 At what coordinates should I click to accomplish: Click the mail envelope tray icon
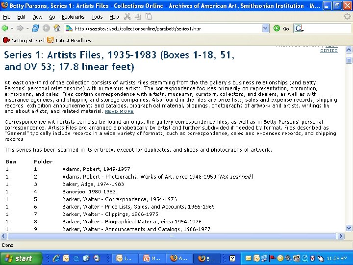click(248, 258)
